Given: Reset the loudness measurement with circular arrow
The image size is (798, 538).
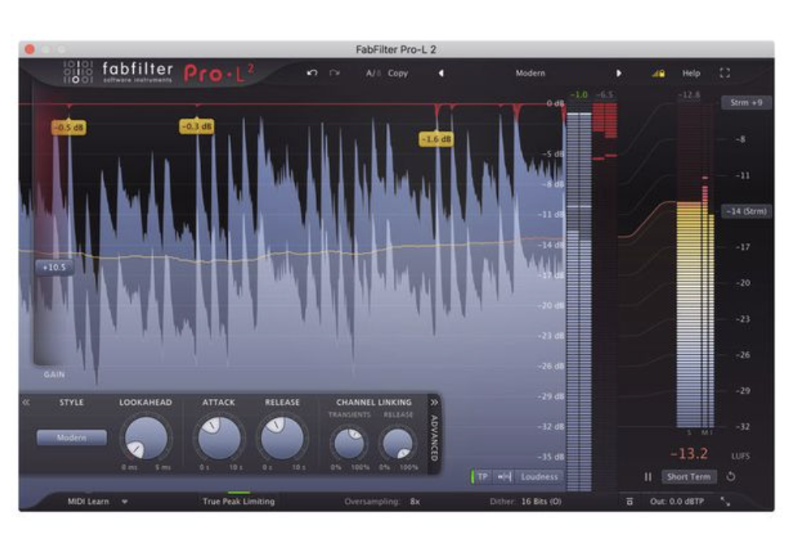Looking at the screenshot, I should [731, 477].
